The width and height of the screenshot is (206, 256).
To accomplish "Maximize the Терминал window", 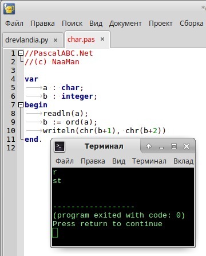I will pyautogui.click(x=174, y=146).
